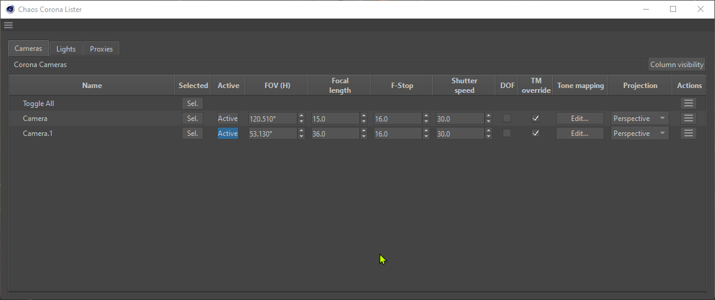Open Actions menu for Camera row
This screenshot has height=300, width=715.
[x=689, y=119]
